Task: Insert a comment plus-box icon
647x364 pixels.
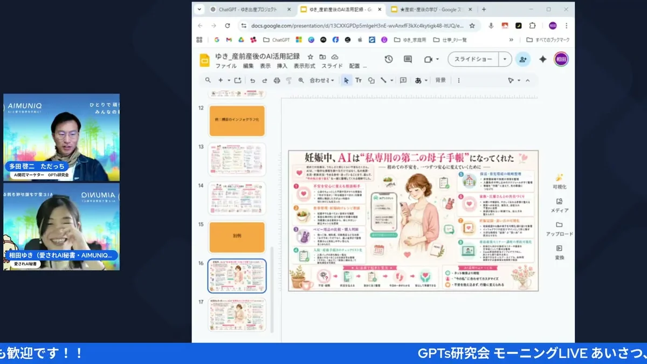Action: 403,80
